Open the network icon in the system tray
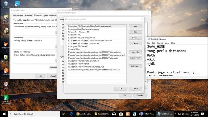208x117 pixels. click(179, 114)
